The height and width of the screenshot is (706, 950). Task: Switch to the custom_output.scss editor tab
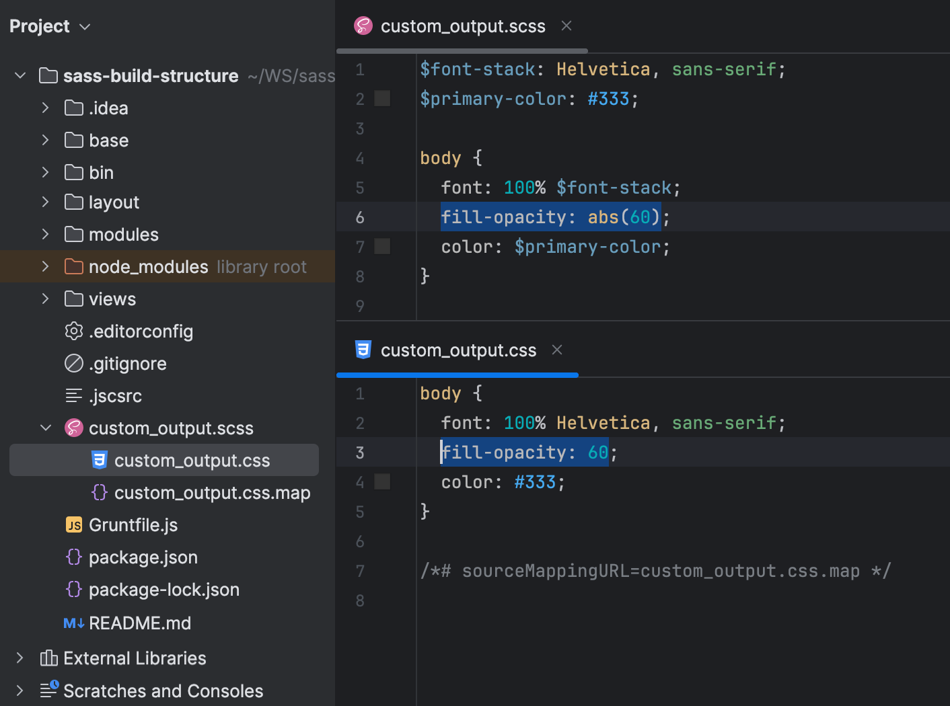(x=462, y=26)
